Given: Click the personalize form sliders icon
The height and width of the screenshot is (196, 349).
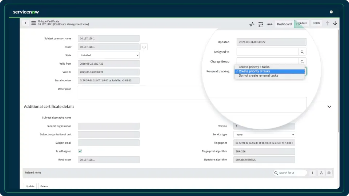Looking at the screenshot, I should (261, 24).
